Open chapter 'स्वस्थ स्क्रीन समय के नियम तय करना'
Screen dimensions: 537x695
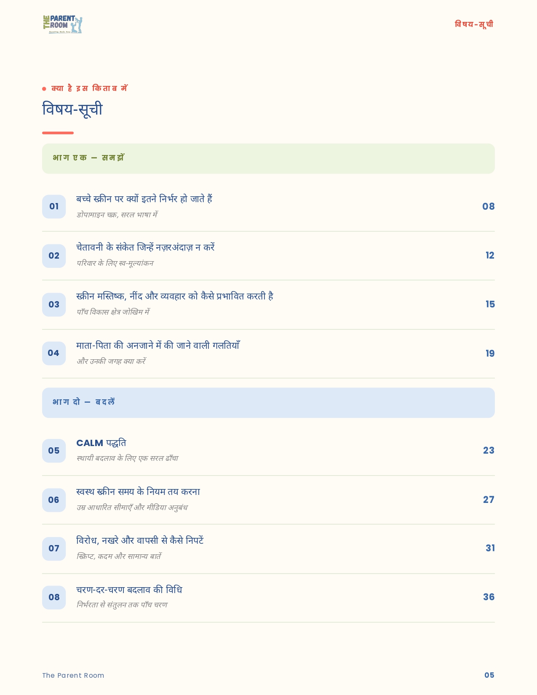[138, 492]
